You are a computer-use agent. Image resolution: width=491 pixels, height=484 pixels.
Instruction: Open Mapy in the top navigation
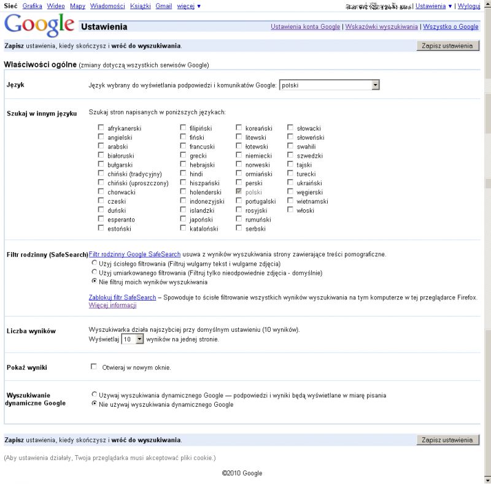point(77,6)
